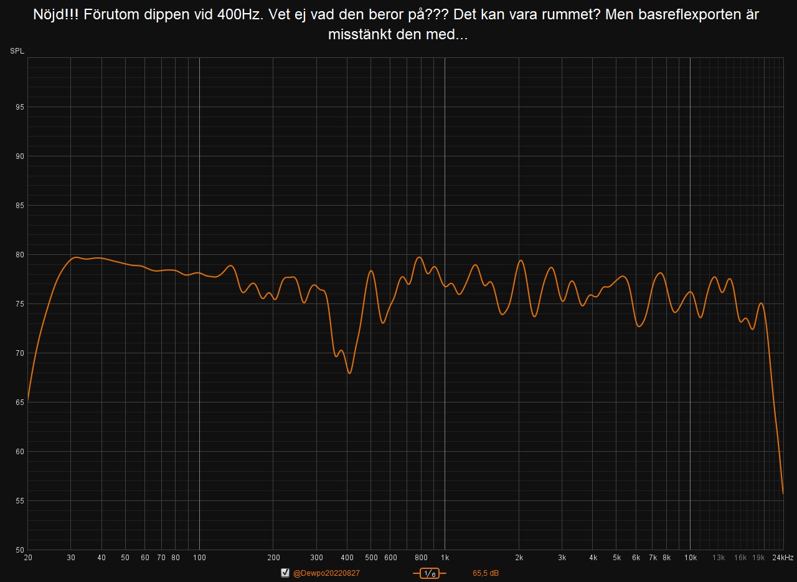The height and width of the screenshot is (582, 797).
Task: Click the 24kHz frequency axis label
Action: pyautogui.click(x=783, y=558)
